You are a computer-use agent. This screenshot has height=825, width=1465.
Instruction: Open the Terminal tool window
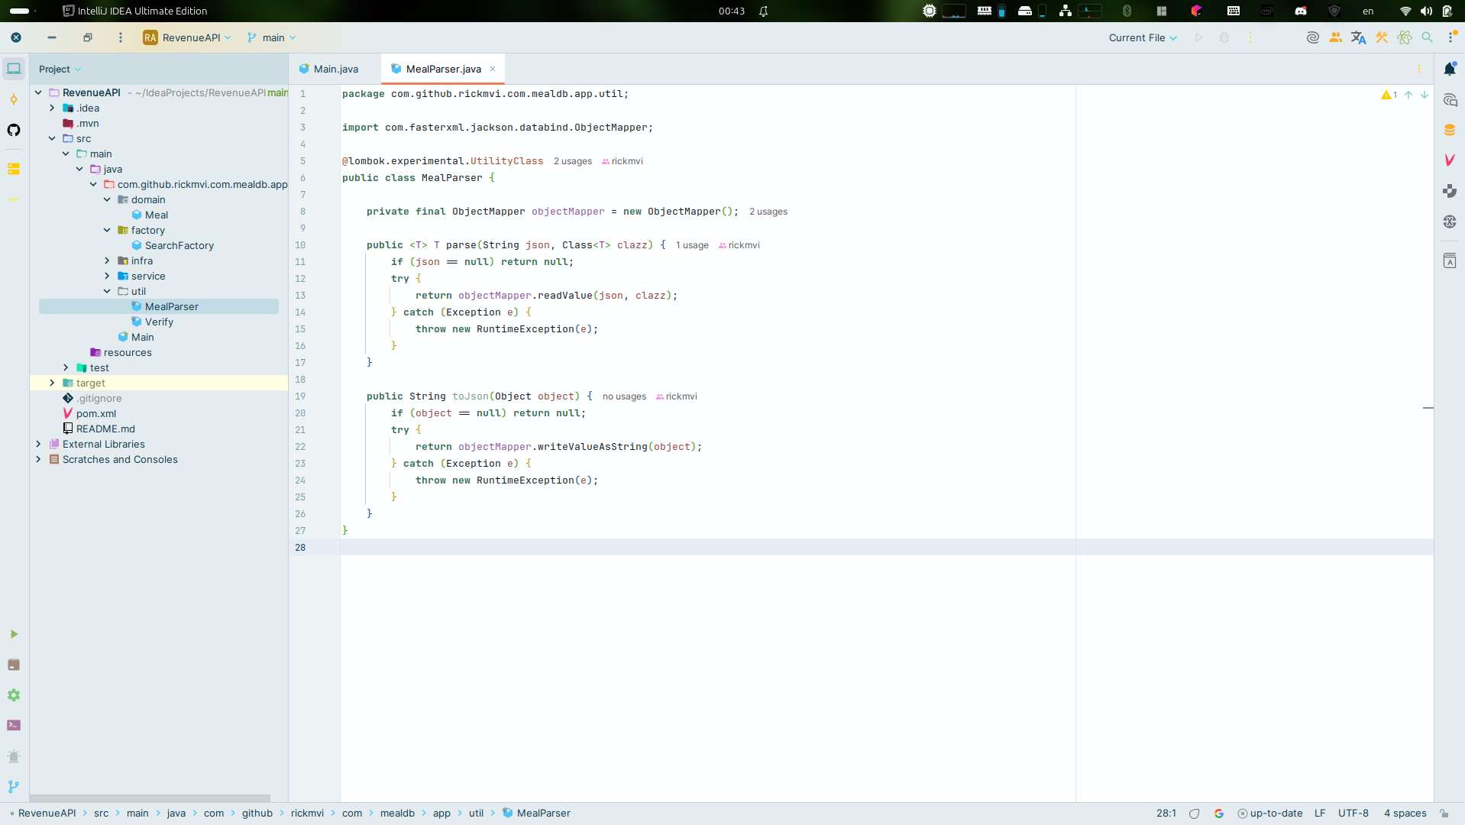point(14,726)
